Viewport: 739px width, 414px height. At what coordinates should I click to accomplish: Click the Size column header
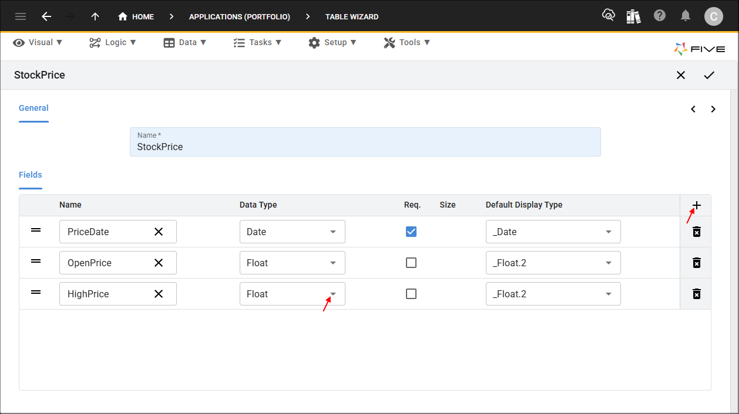coord(448,205)
